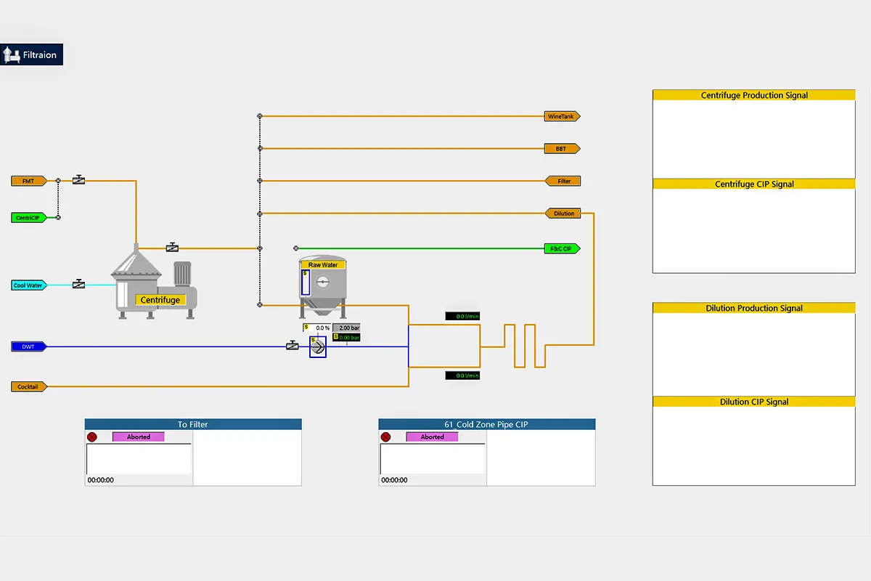This screenshot has height=581, width=871.
Task: Click the empty message box in 61_Cold Zone Pipe CIP
Action: pos(433,459)
